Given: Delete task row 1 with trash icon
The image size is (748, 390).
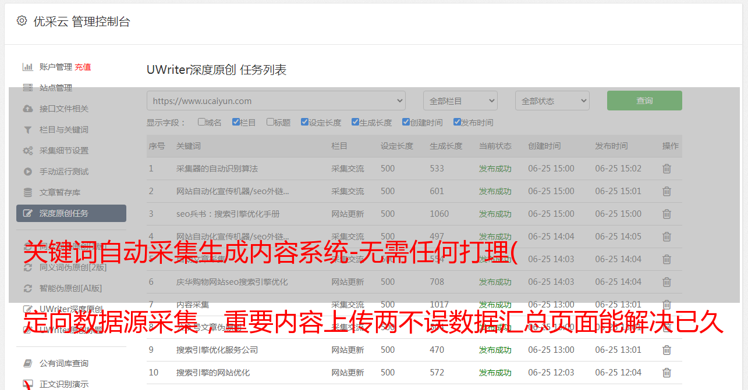Looking at the screenshot, I should (x=667, y=169).
